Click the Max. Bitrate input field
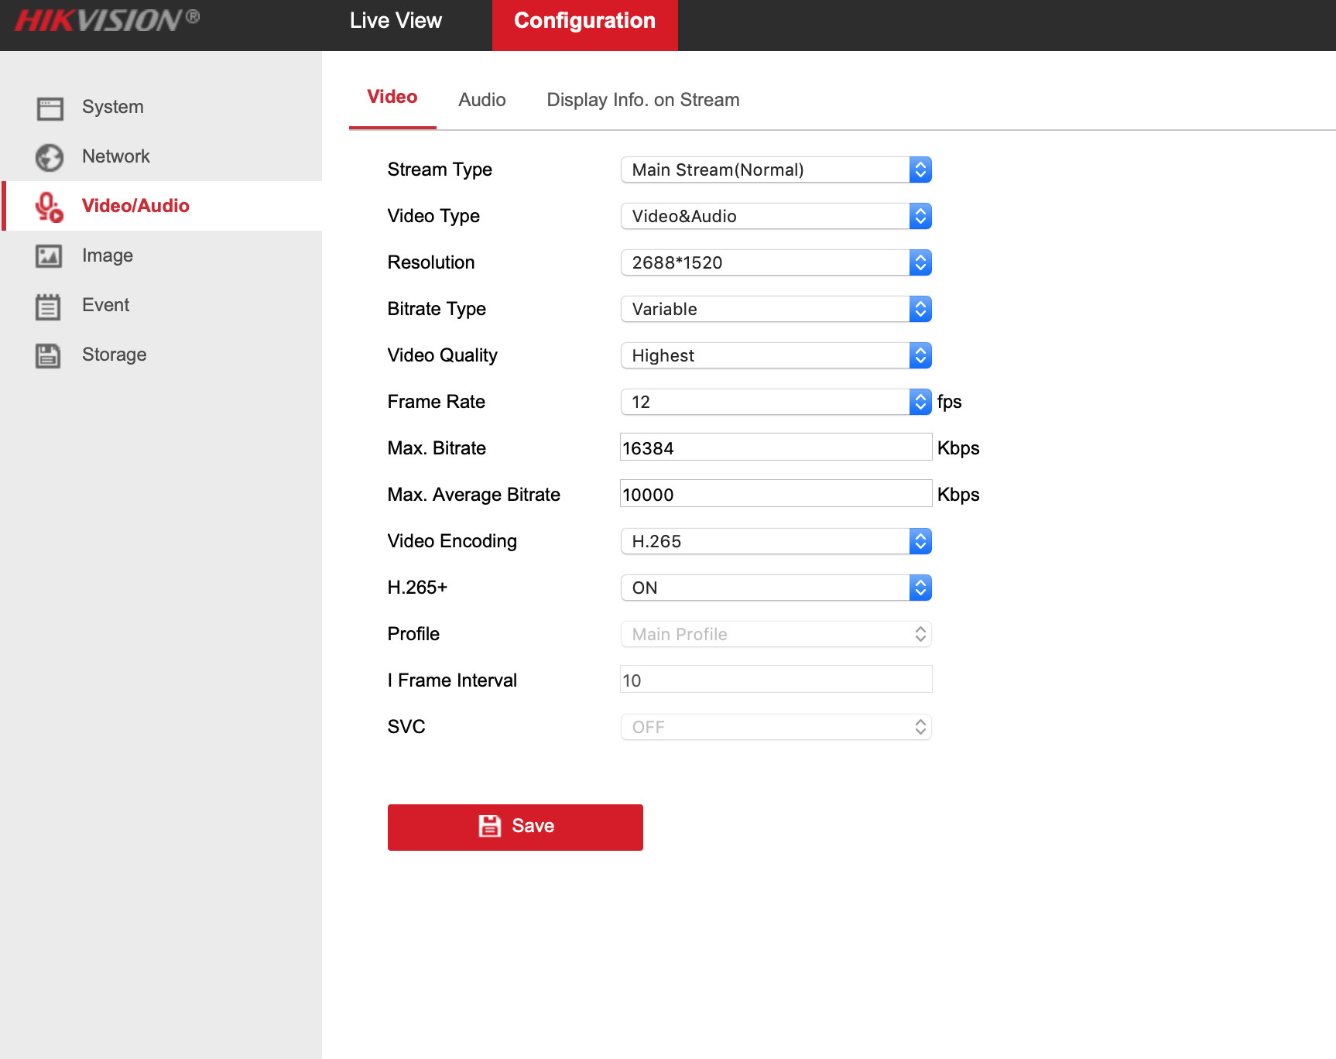1336x1059 pixels. 776,447
